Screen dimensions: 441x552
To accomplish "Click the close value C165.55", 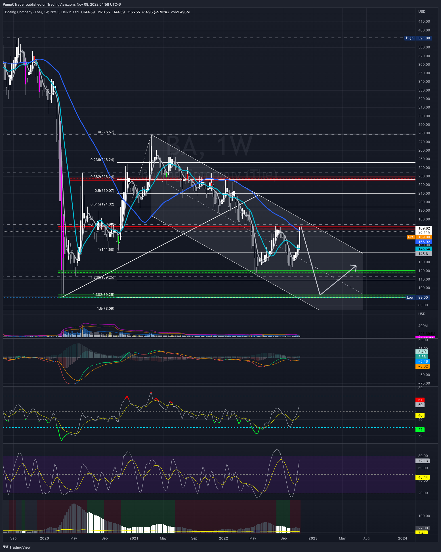I will pos(133,12).
